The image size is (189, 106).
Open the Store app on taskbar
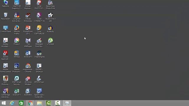coord(21,103)
